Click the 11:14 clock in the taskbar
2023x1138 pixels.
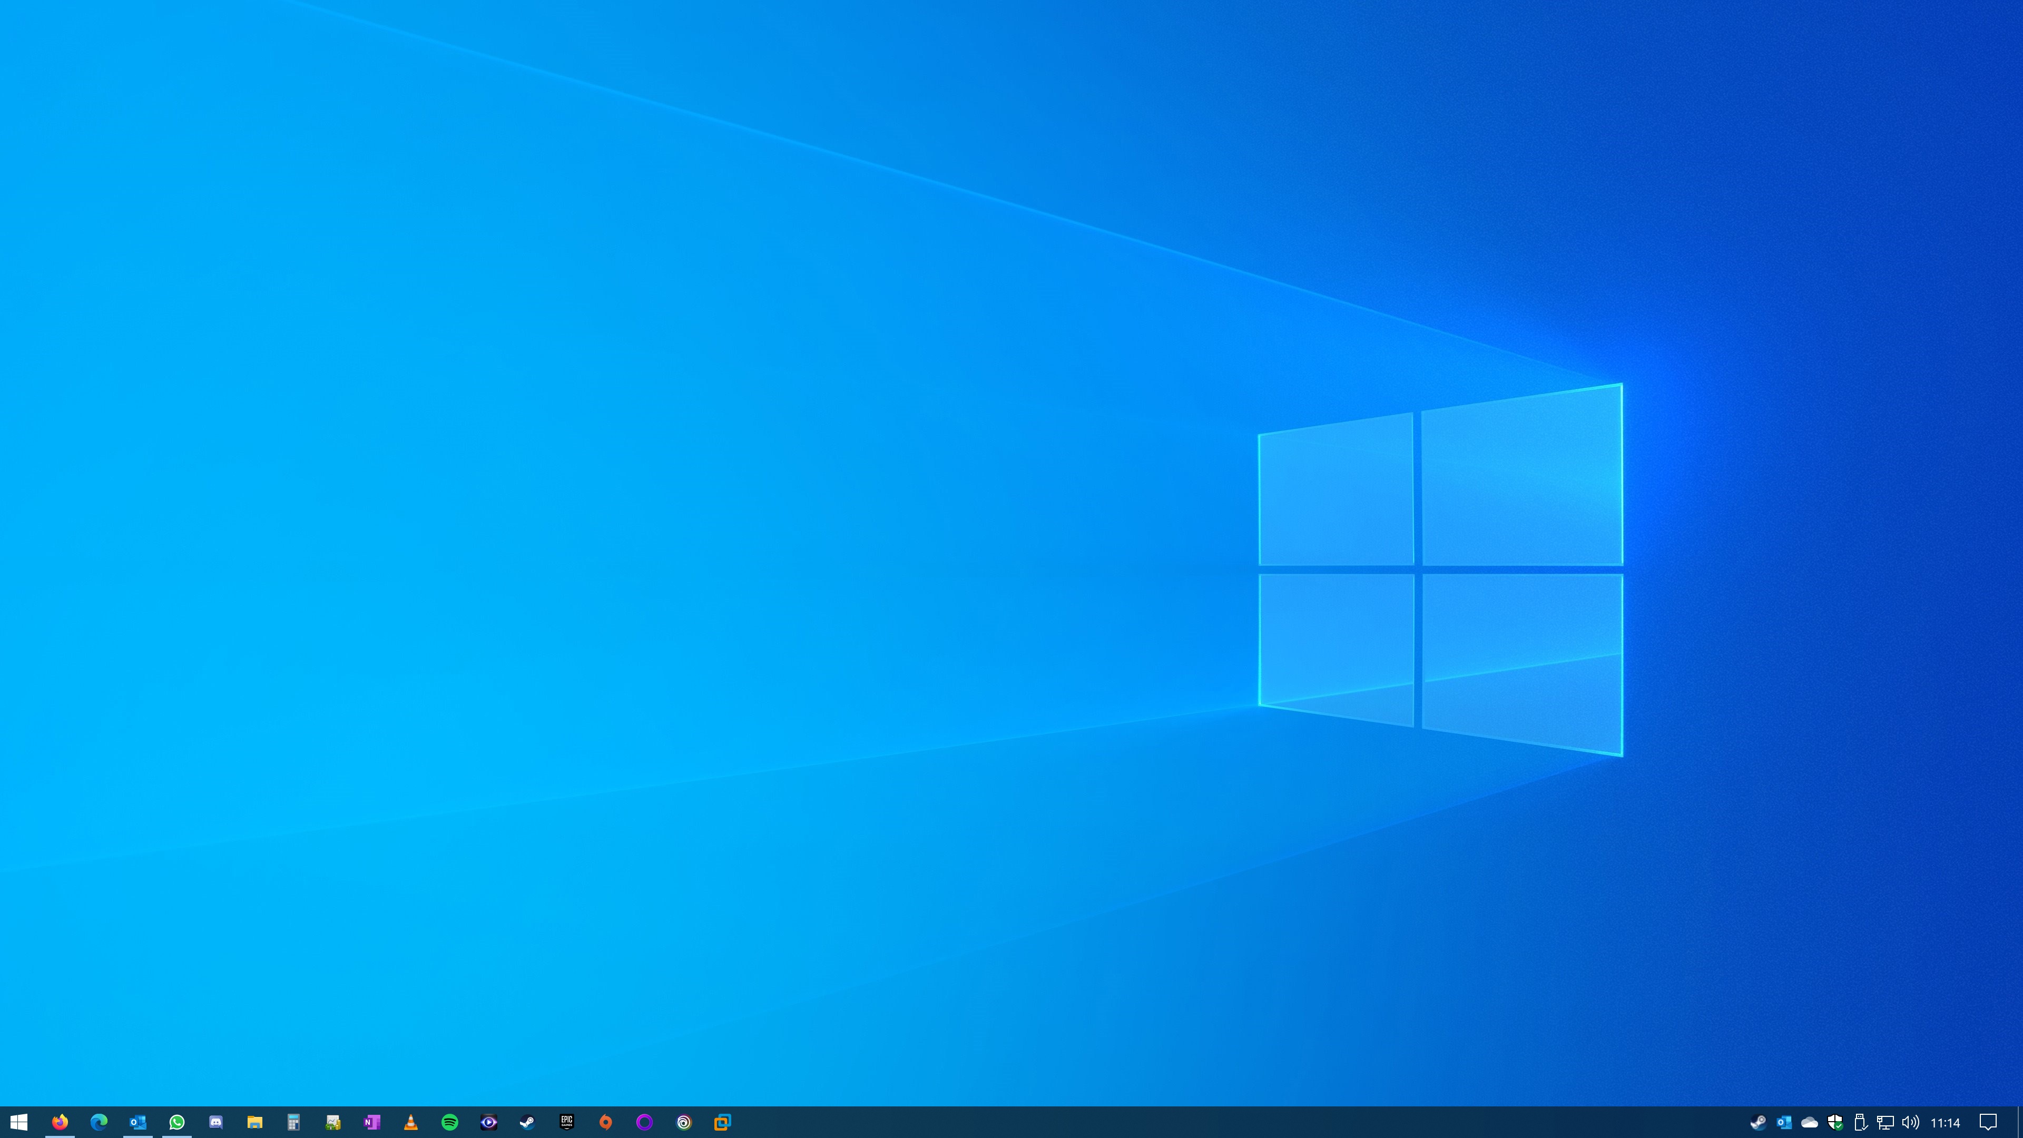pos(1945,1123)
